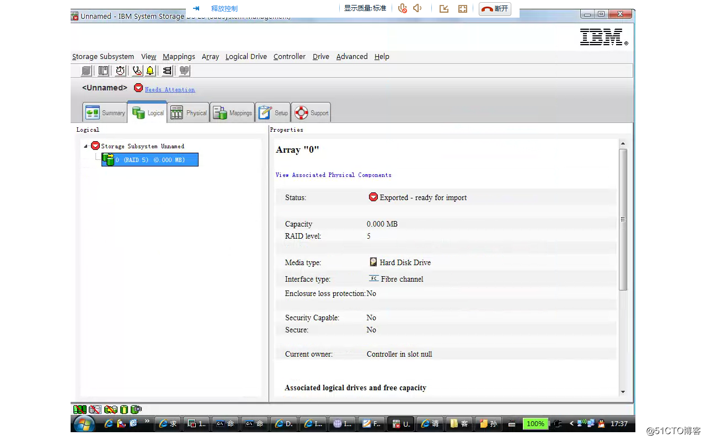Switch to the Summary tab

[x=105, y=112]
